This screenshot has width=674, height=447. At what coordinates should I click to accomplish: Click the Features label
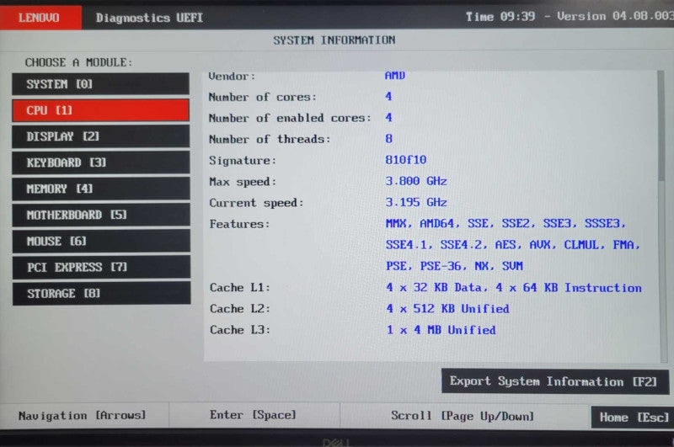(239, 224)
